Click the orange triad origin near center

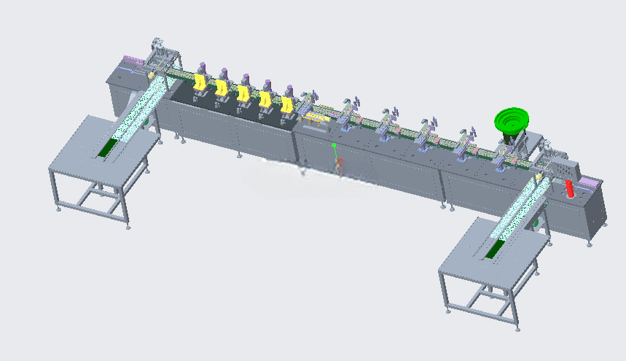point(339,165)
